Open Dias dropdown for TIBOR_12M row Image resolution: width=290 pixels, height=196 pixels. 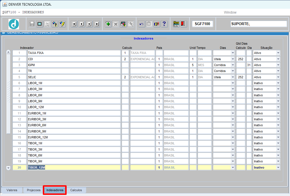233,167
